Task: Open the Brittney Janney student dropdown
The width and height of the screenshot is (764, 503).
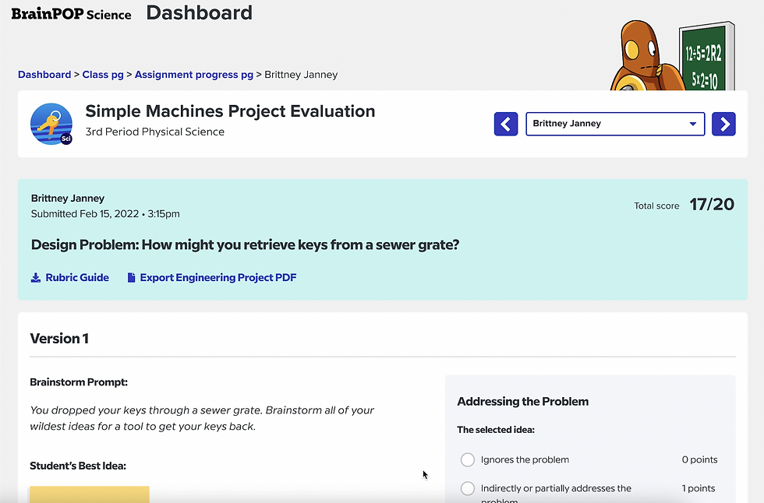Action: [x=615, y=124]
